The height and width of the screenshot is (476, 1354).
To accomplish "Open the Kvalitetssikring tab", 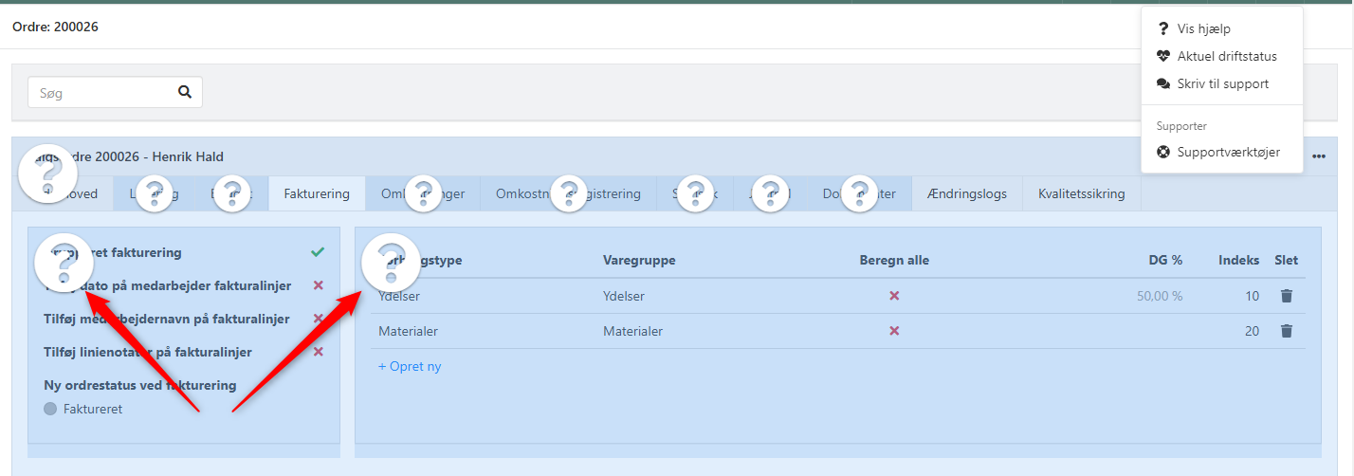I will [1081, 193].
